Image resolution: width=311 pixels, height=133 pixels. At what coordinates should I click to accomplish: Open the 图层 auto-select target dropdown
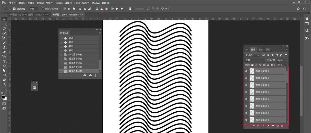(34, 9)
